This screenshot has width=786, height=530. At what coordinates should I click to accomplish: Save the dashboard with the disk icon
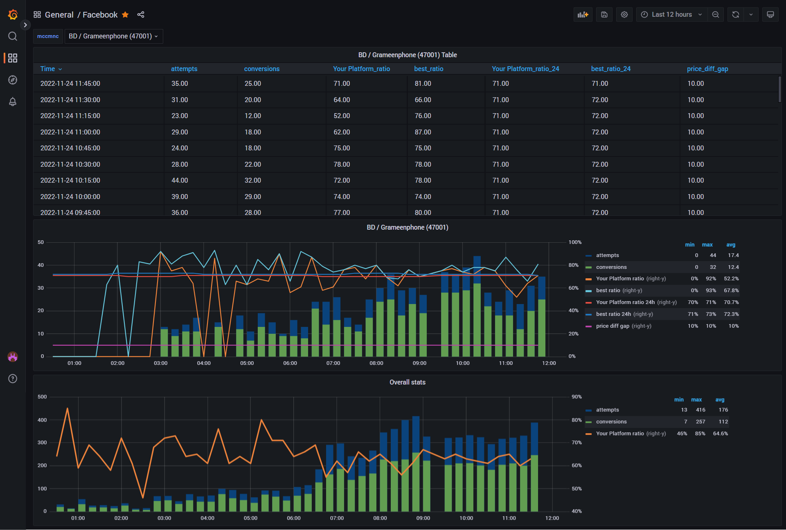coord(604,15)
